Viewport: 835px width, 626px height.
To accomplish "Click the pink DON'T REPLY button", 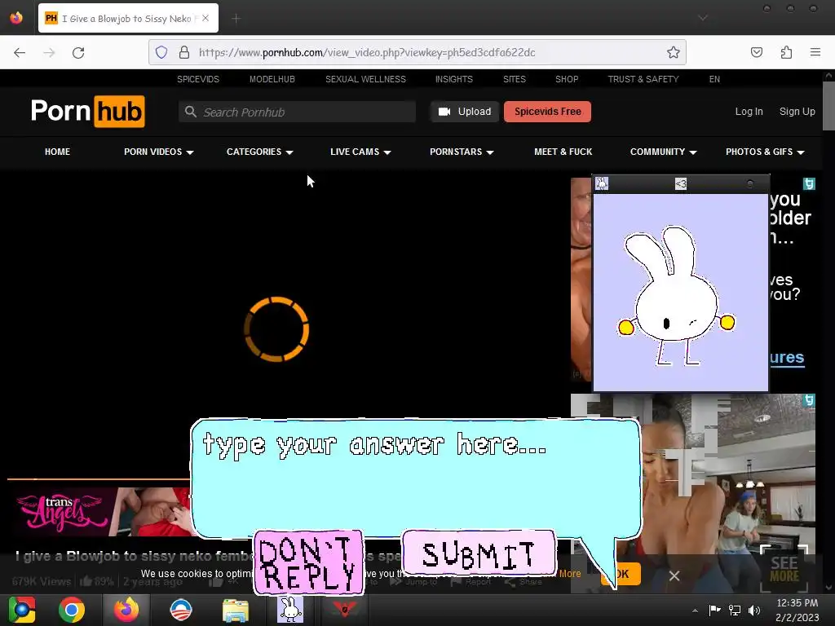I will pyautogui.click(x=309, y=562).
